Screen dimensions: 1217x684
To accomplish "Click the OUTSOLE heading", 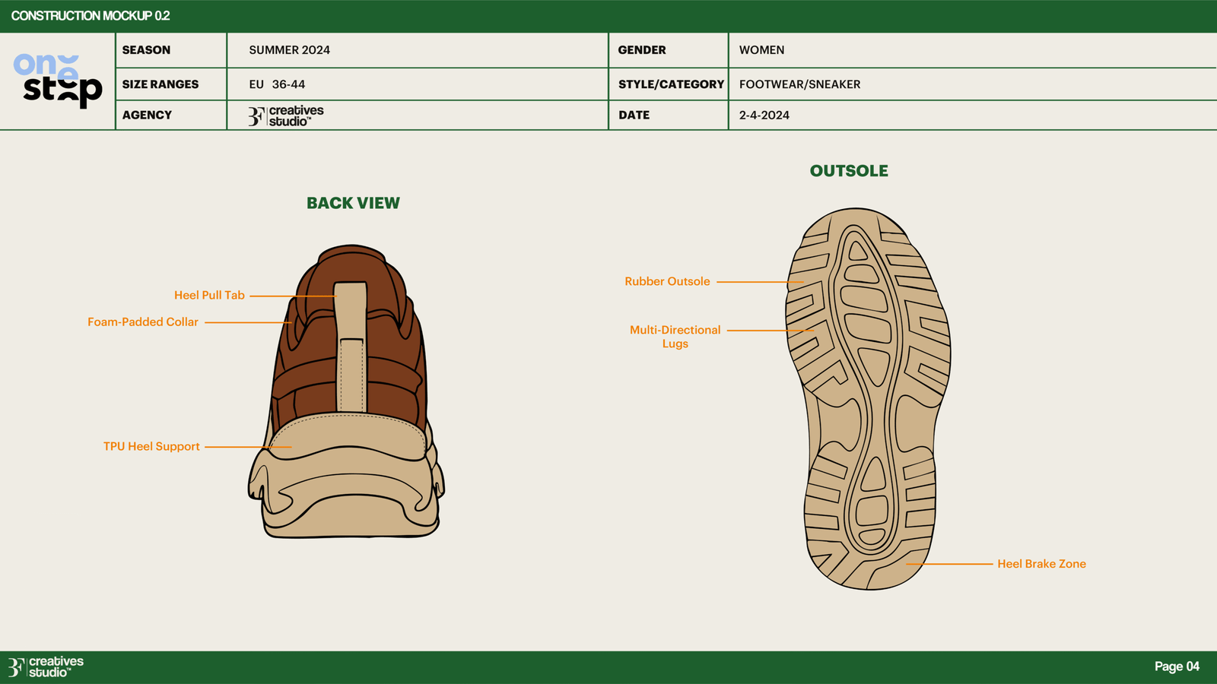I will pos(849,171).
